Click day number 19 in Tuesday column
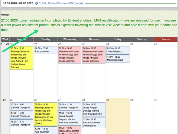 pos(35,44)
